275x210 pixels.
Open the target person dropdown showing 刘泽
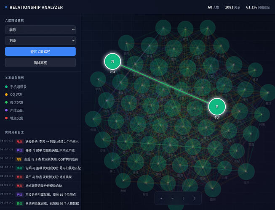click(x=40, y=41)
